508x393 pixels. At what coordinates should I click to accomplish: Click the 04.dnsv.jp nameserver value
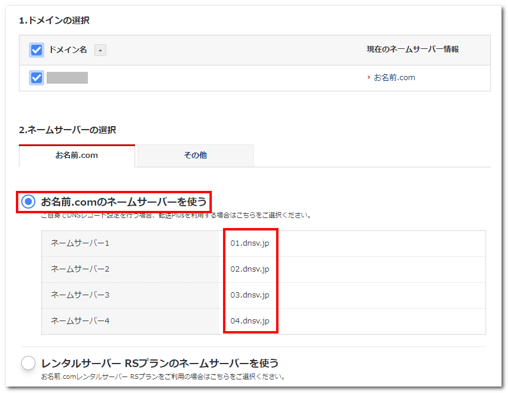click(250, 321)
